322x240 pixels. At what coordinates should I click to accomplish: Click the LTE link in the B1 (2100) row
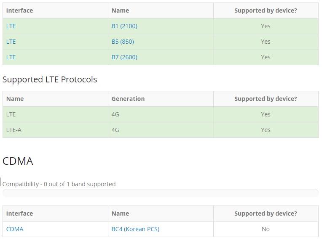click(x=11, y=26)
